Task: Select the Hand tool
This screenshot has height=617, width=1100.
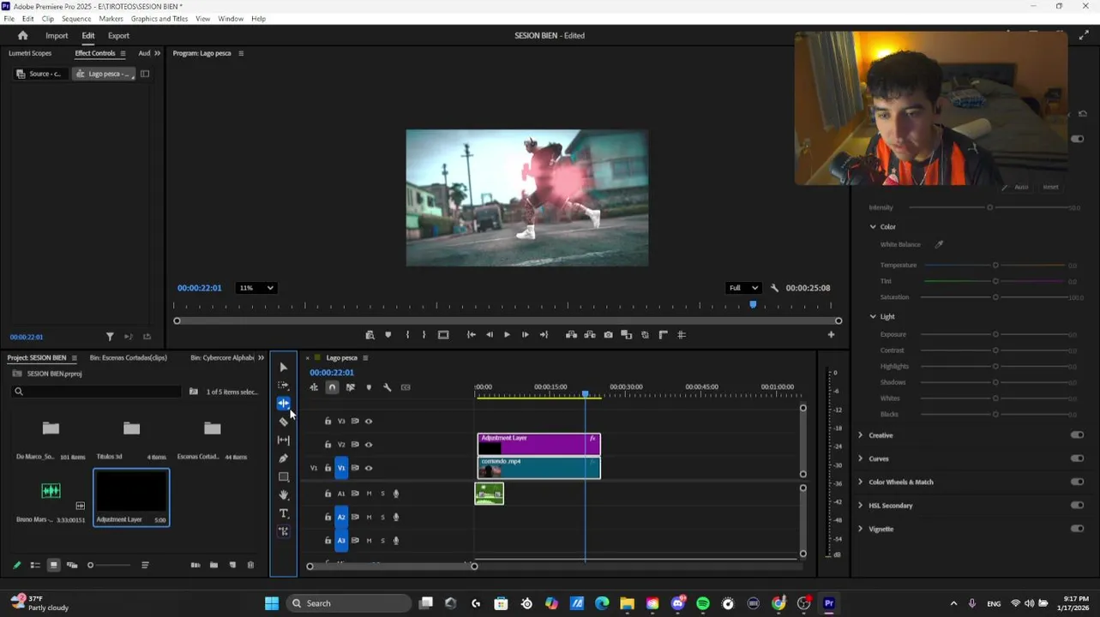Action: (284, 495)
